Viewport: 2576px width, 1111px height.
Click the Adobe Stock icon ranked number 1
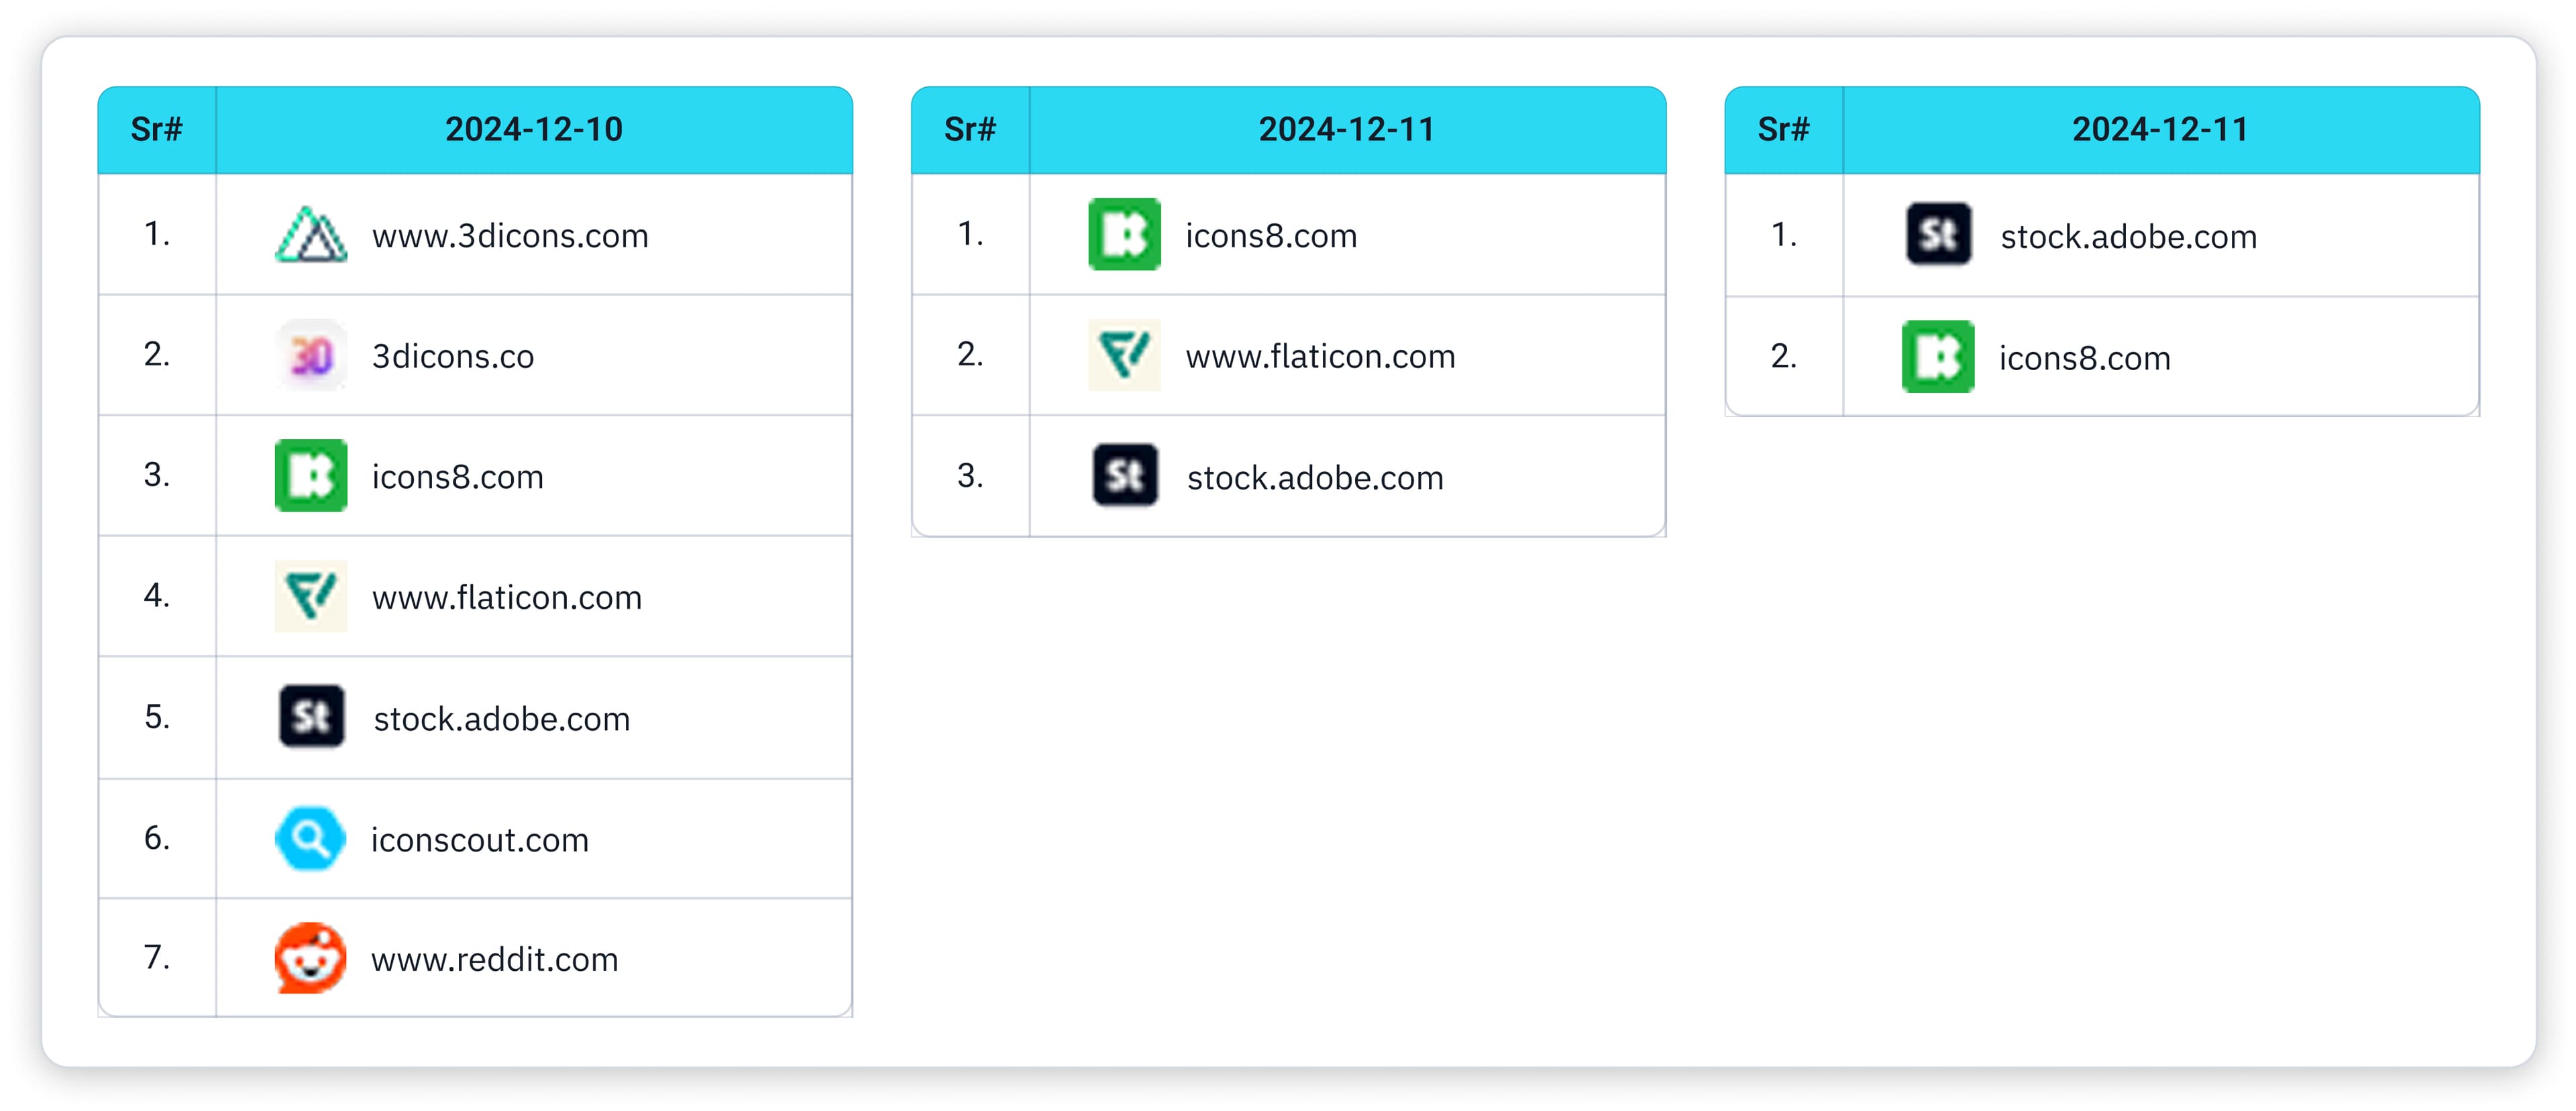1938,235
